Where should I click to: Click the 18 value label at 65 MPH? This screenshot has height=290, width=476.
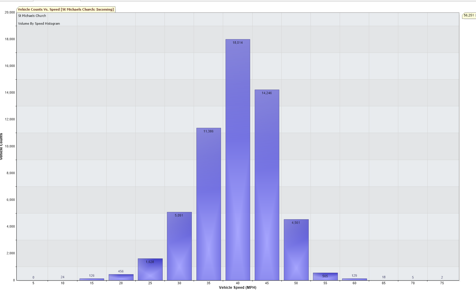coord(384,277)
